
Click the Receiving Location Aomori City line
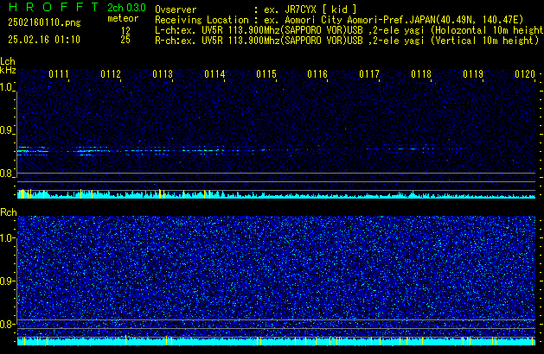point(339,20)
